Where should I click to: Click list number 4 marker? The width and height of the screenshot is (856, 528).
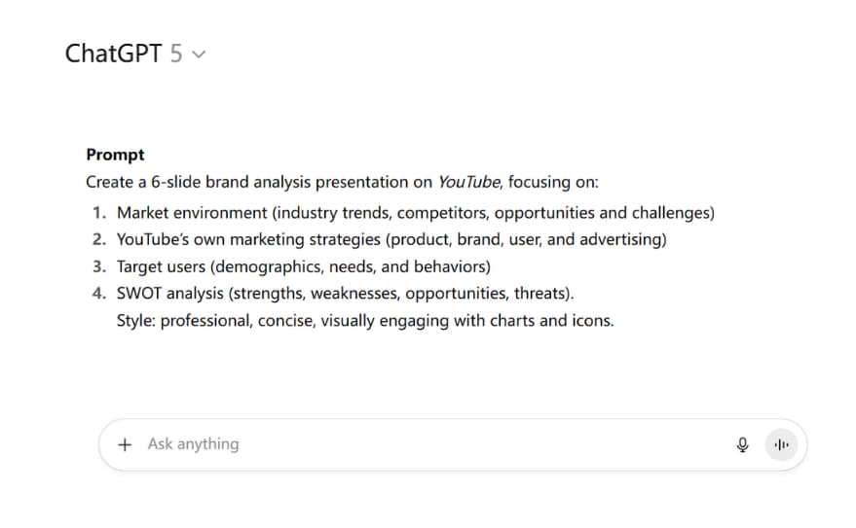(98, 293)
